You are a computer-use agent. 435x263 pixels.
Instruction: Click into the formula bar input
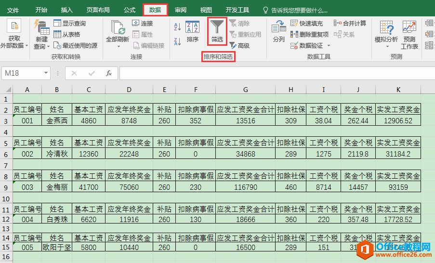point(277,73)
